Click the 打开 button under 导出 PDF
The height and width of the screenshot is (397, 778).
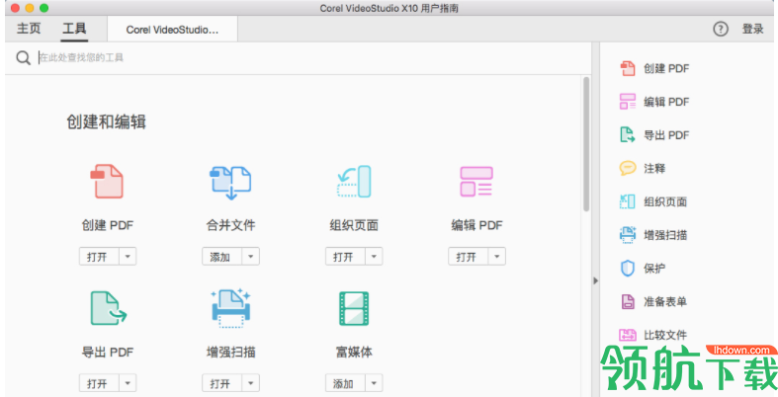(x=99, y=383)
